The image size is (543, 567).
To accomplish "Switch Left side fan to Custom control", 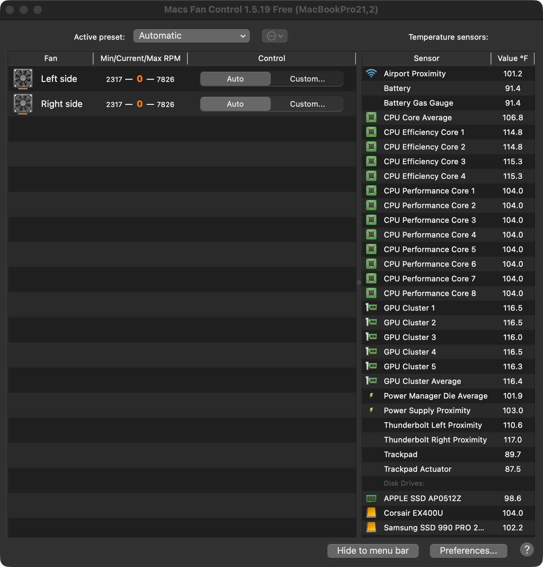I will [x=307, y=79].
